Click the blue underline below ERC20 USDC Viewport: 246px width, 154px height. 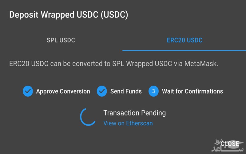coord(184,50)
